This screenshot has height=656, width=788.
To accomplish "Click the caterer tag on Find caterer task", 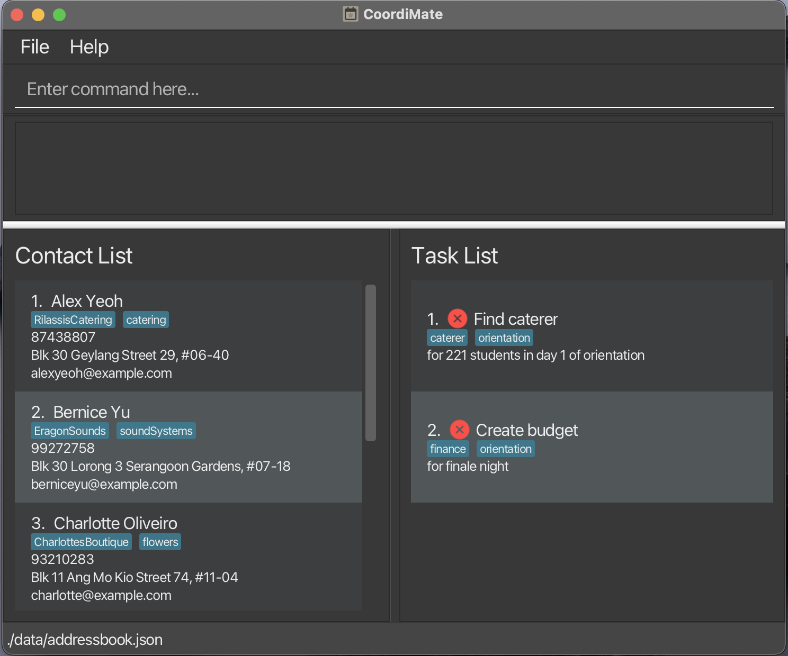I will click(x=447, y=338).
